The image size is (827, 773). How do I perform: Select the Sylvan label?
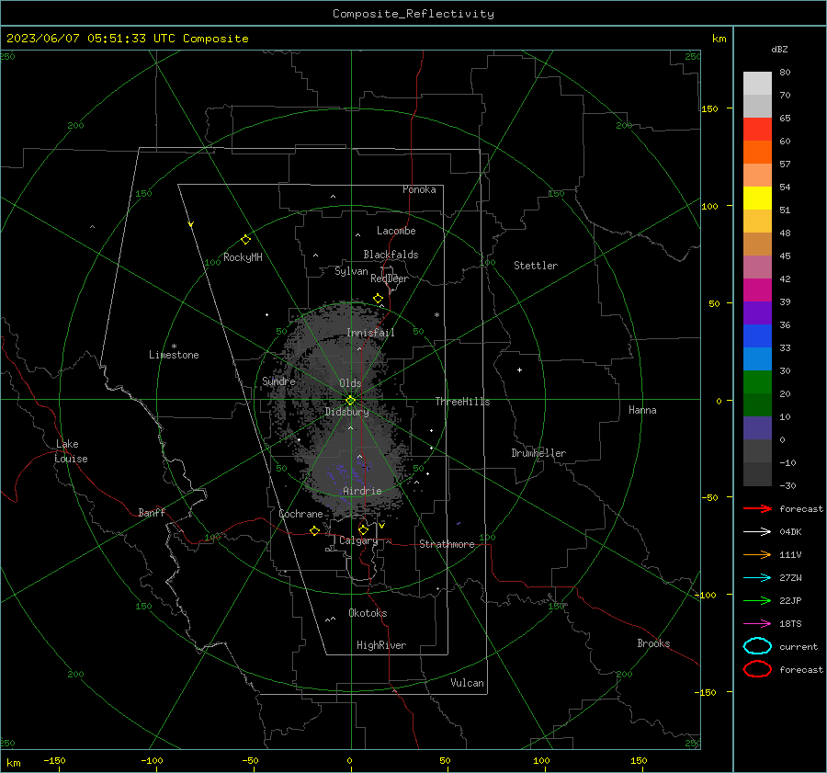pyautogui.click(x=351, y=271)
